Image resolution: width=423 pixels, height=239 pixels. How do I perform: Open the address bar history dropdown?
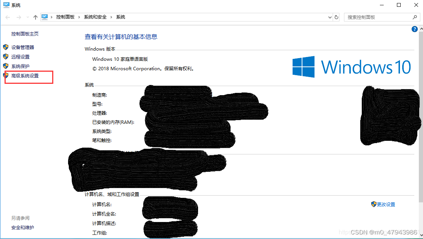click(330, 17)
